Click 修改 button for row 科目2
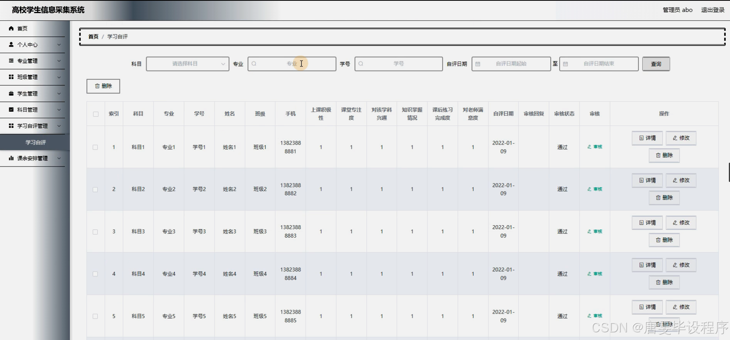This screenshot has width=730, height=340. pos(681,180)
